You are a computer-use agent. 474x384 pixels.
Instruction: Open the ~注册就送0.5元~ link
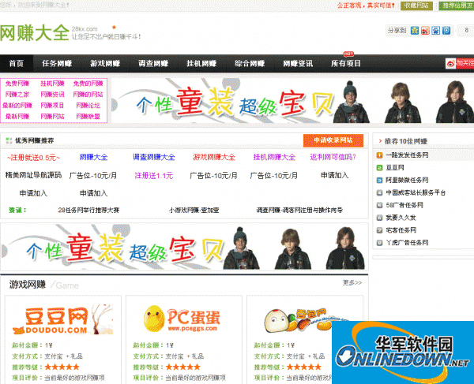(x=33, y=158)
